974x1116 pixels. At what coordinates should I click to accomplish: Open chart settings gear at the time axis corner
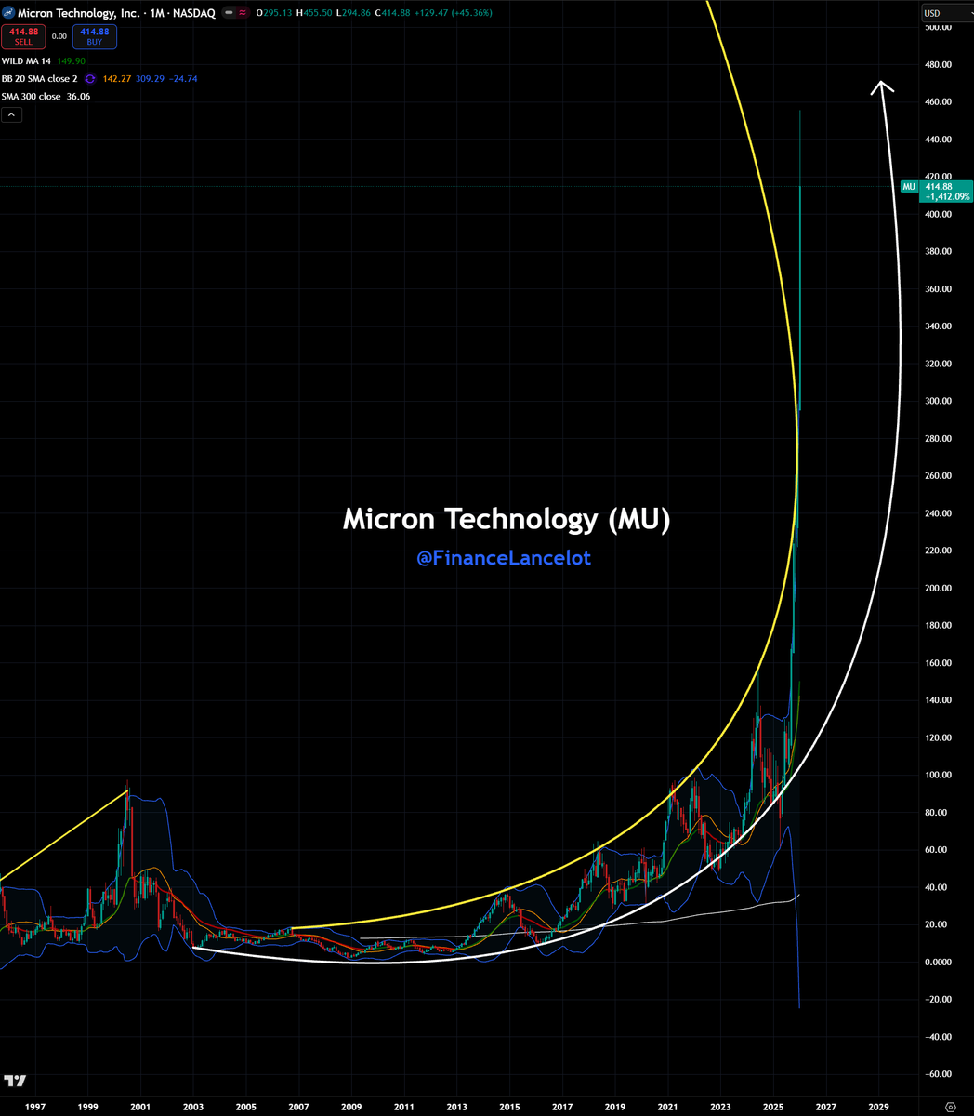coord(950,1107)
